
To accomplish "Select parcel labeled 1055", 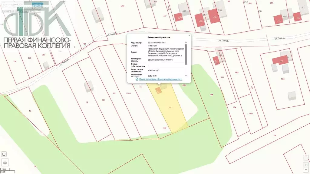I will (283, 79).
